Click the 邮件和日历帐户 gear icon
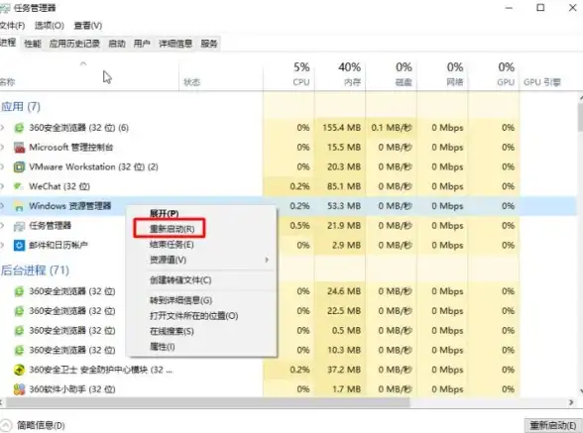583x433 pixels. pos(19,246)
